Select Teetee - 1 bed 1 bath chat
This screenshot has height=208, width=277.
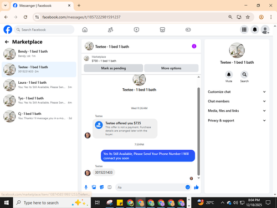[39, 69]
